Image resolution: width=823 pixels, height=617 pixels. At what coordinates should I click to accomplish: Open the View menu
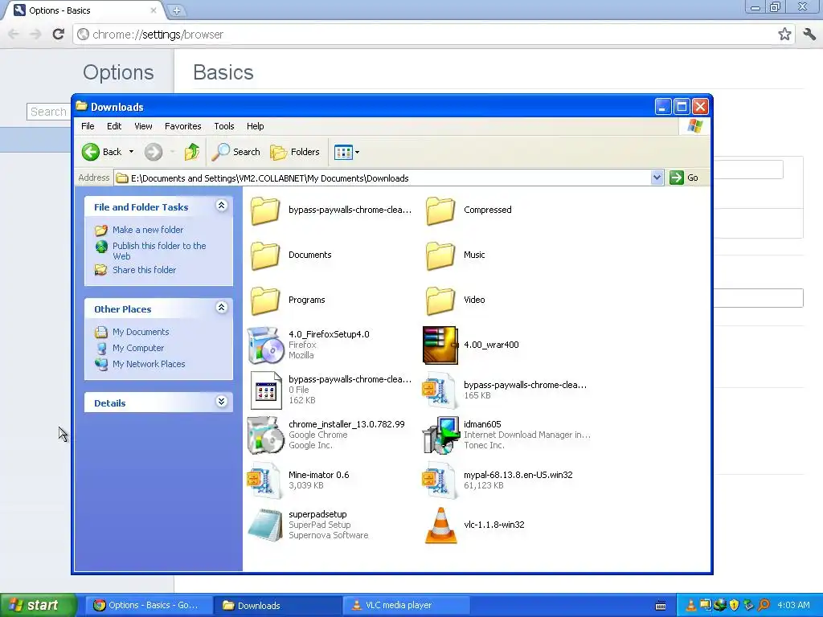[x=143, y=126]
